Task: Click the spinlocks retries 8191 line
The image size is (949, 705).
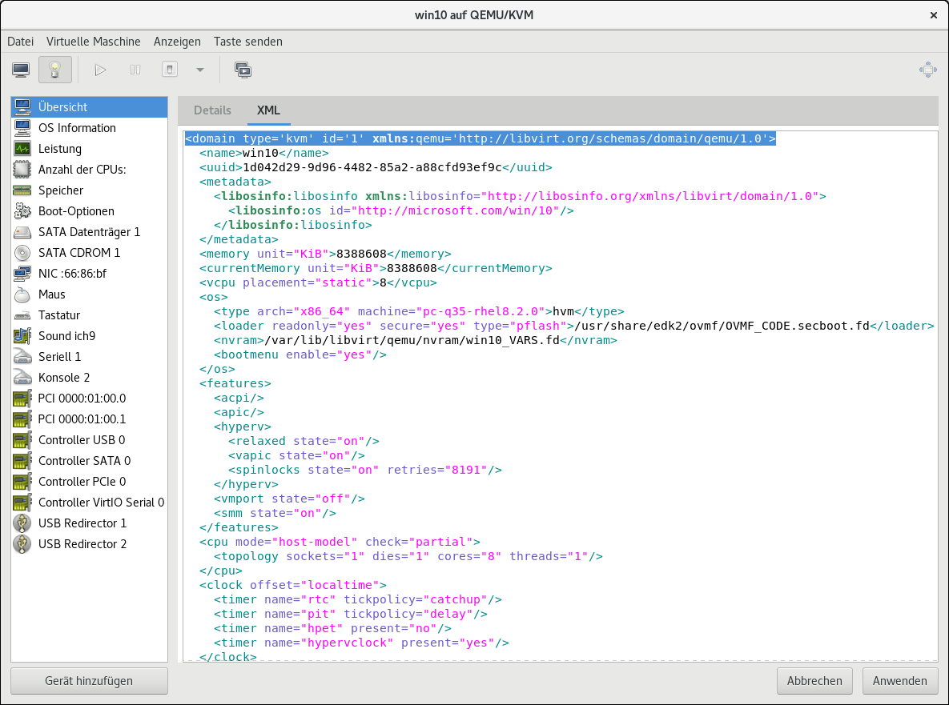Action: pos(365,470)
